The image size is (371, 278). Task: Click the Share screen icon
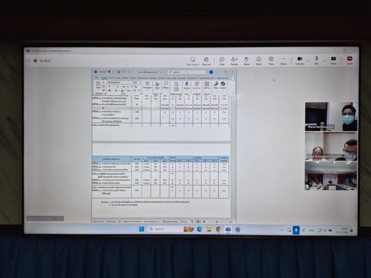pos(333,60)
